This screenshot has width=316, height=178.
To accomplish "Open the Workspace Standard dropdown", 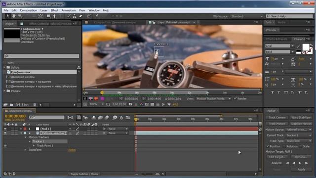I will [247, 16].
